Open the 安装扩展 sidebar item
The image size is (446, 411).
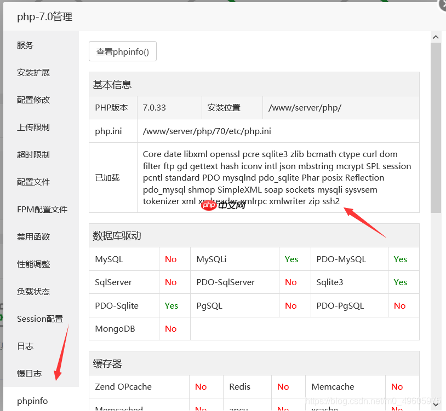(x=33, y=72)
